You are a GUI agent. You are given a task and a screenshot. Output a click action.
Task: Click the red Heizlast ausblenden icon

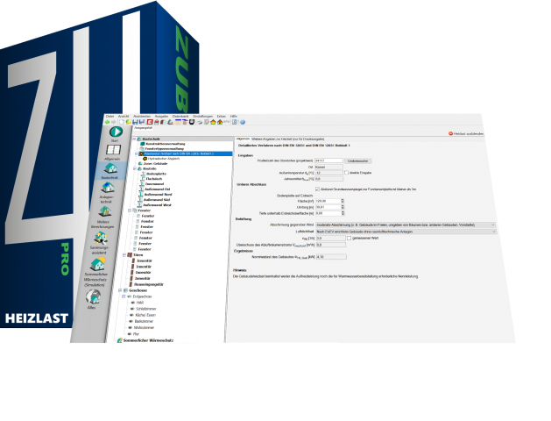[x=450, y=133]
